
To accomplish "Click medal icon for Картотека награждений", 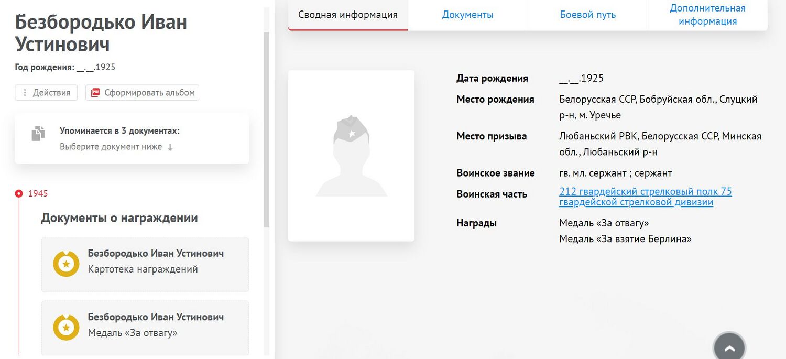I will [x=66, y=264].
